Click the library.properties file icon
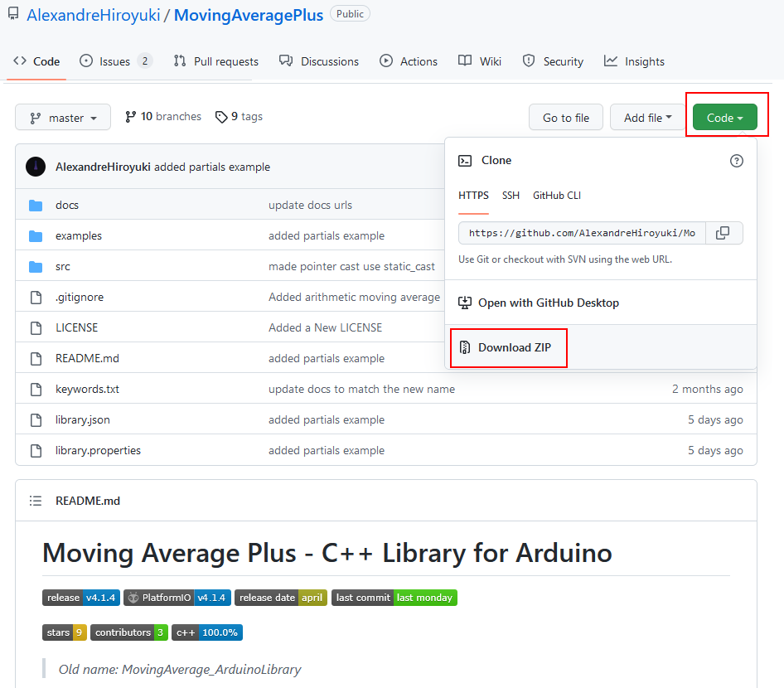This screenshot has width=784, height=688. pyautogui.click(x=36, y=450)
